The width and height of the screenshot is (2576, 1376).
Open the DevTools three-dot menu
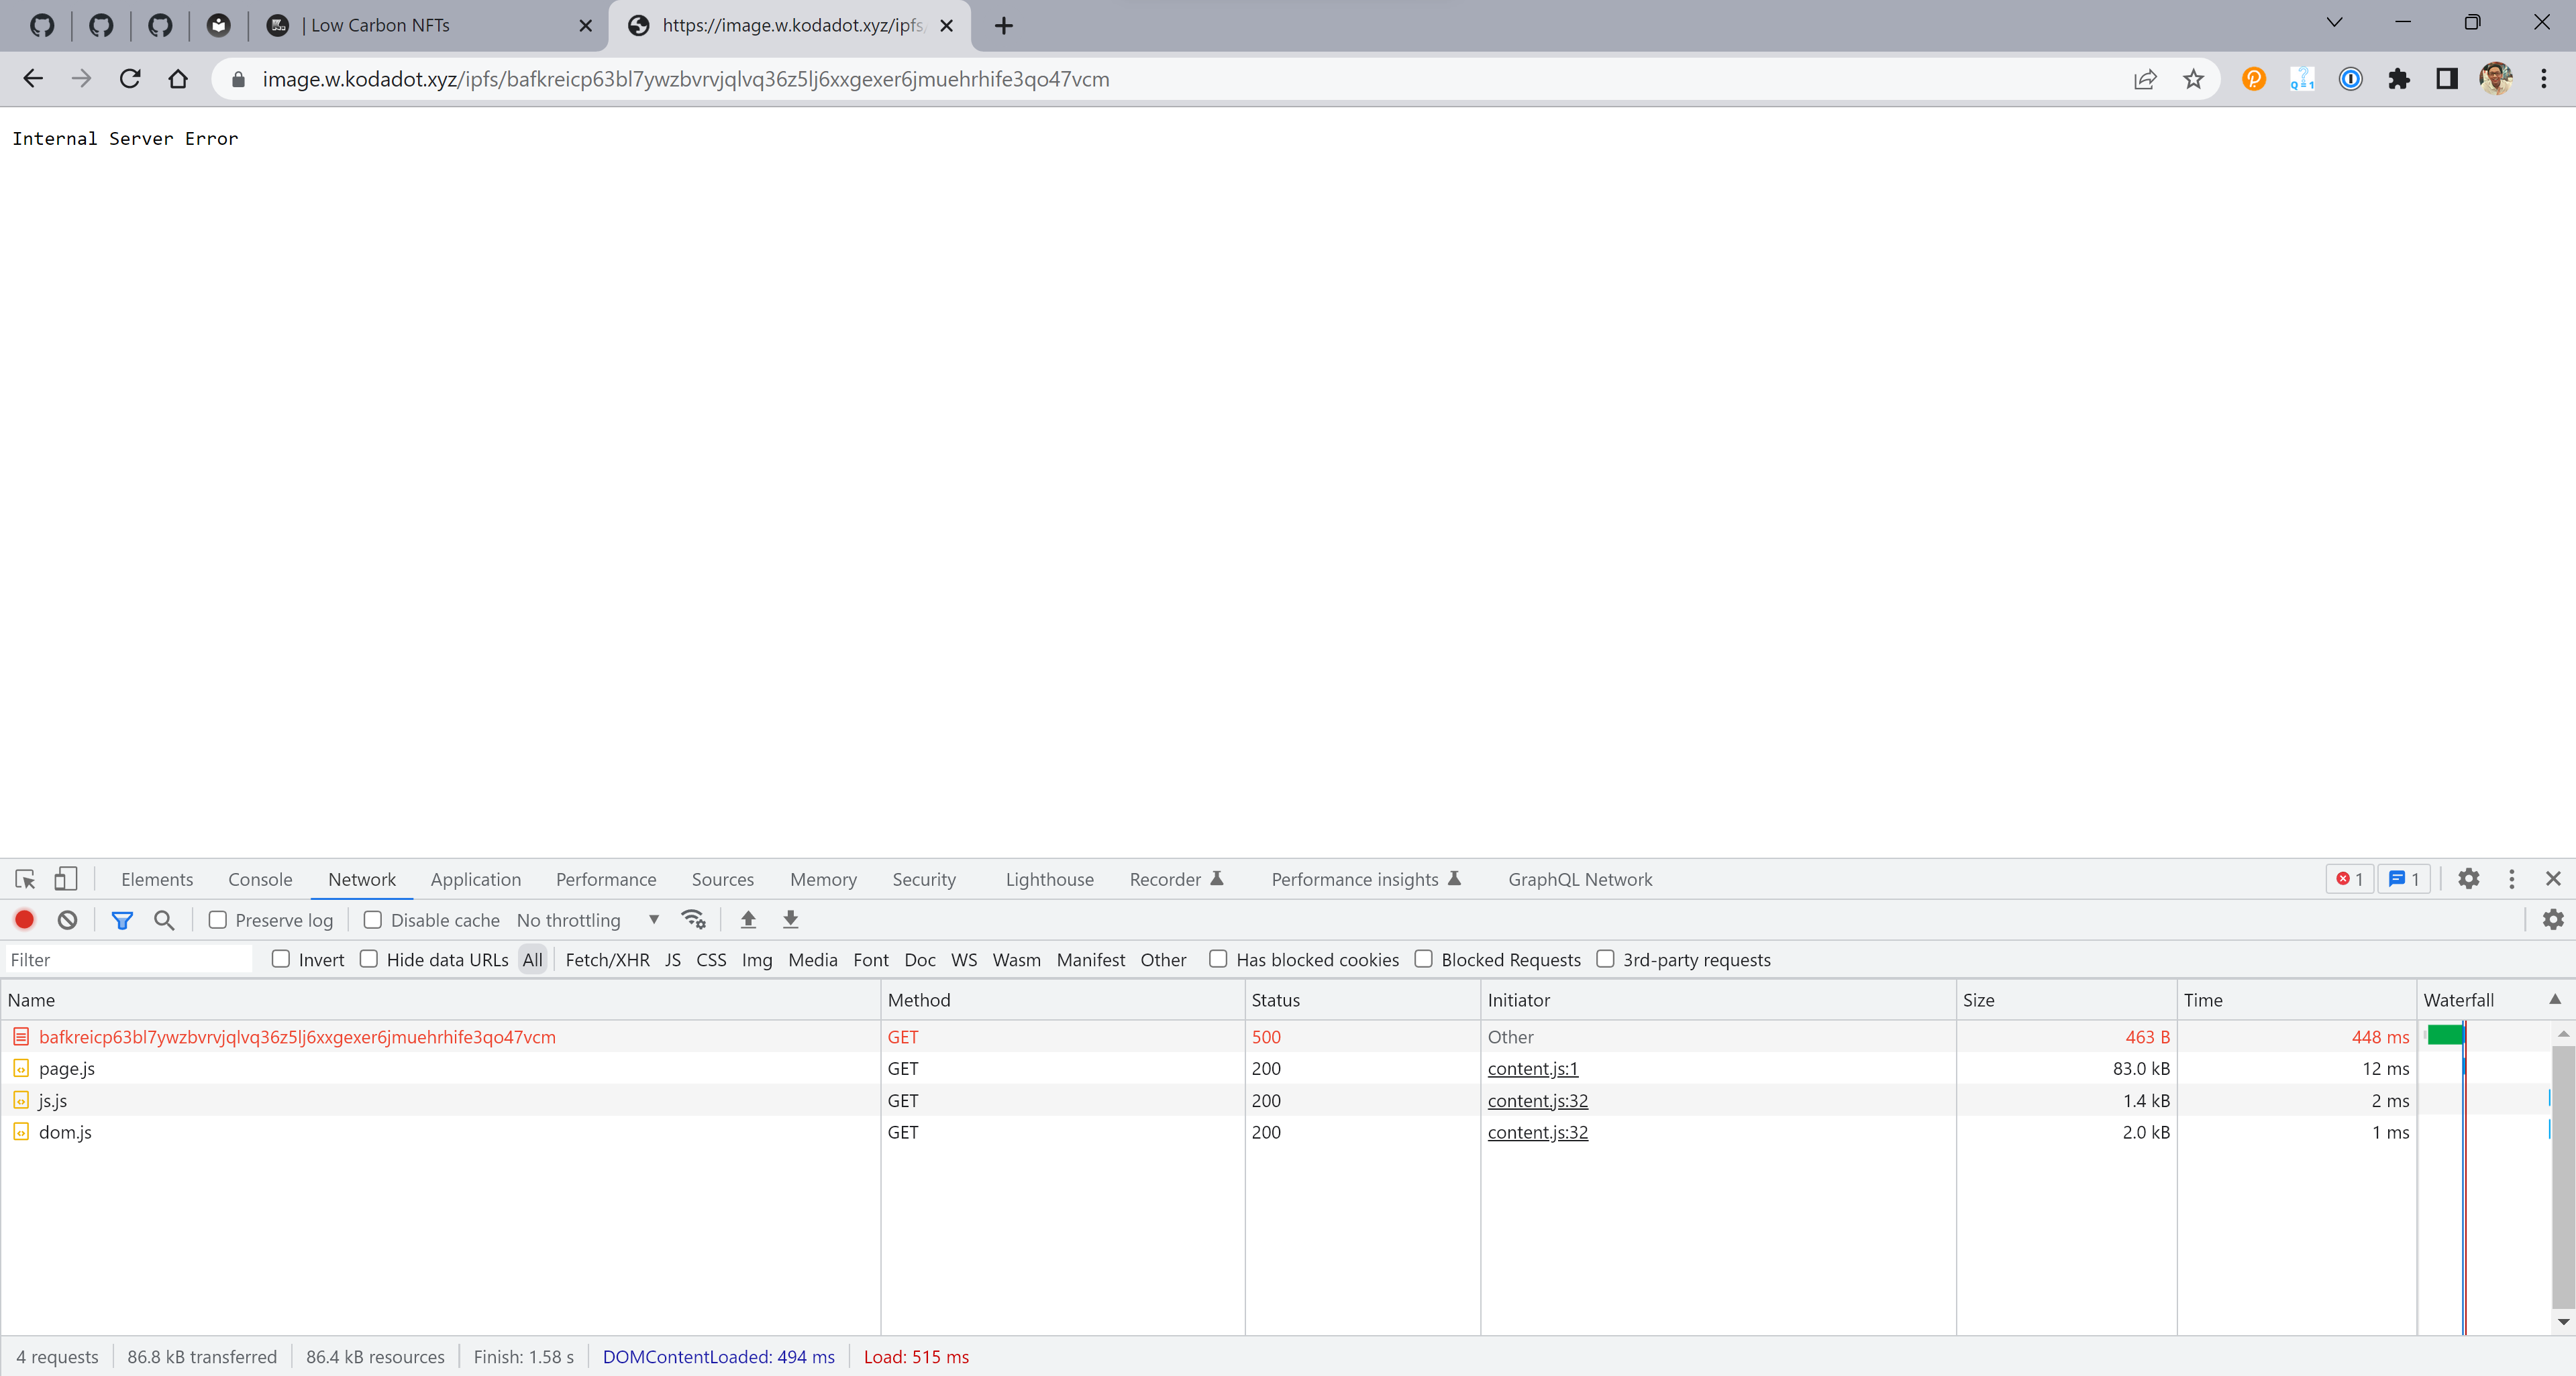coord(2512,879)
